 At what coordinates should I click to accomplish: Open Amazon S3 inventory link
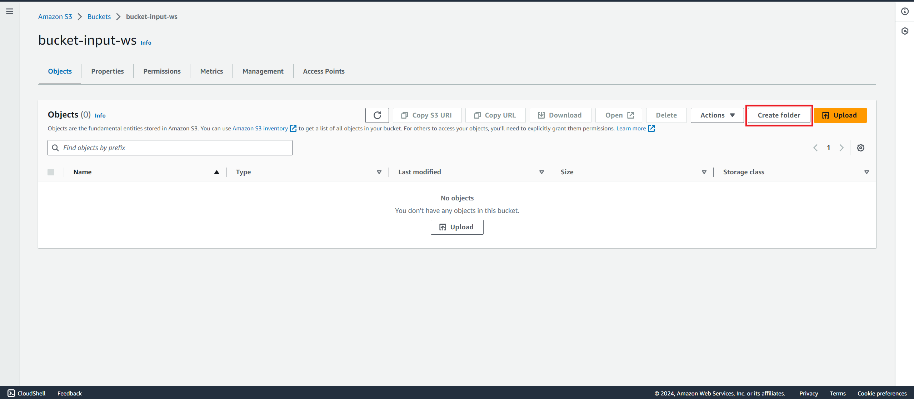[264, 129]
